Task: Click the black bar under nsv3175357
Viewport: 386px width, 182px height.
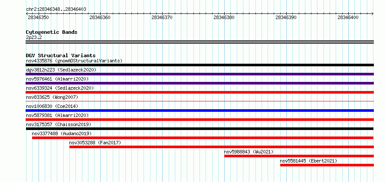Action: click(200, 129)
